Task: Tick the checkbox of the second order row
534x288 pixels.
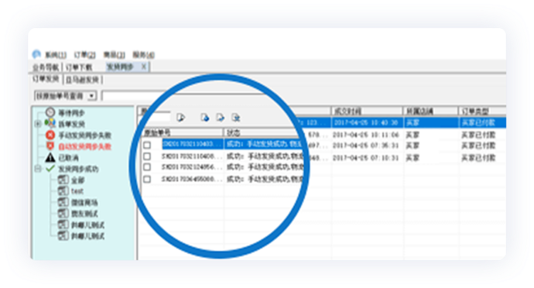Action: (147, 156)
